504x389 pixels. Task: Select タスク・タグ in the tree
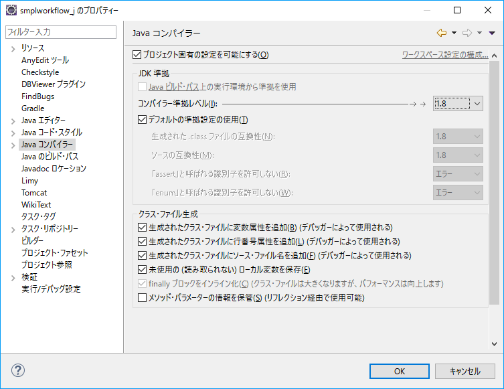point(39,217)
